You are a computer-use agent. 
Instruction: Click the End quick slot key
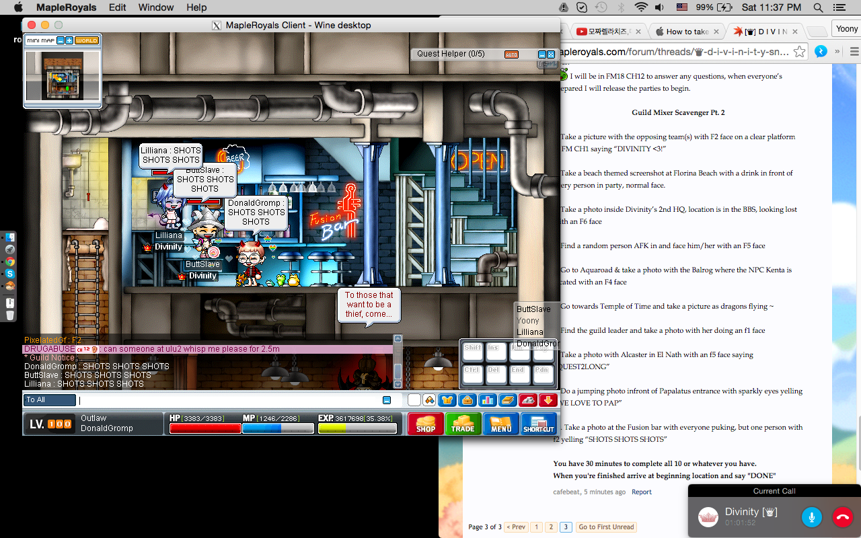click(519, 375)
